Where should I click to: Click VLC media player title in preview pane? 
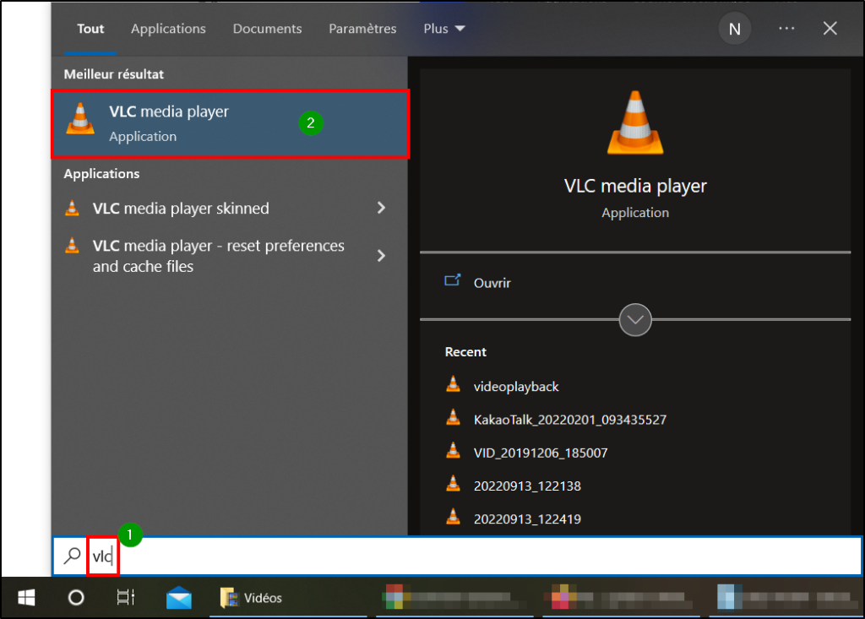tap(635, 187)
